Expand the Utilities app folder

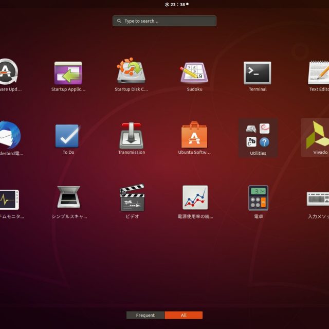(258, 137)
